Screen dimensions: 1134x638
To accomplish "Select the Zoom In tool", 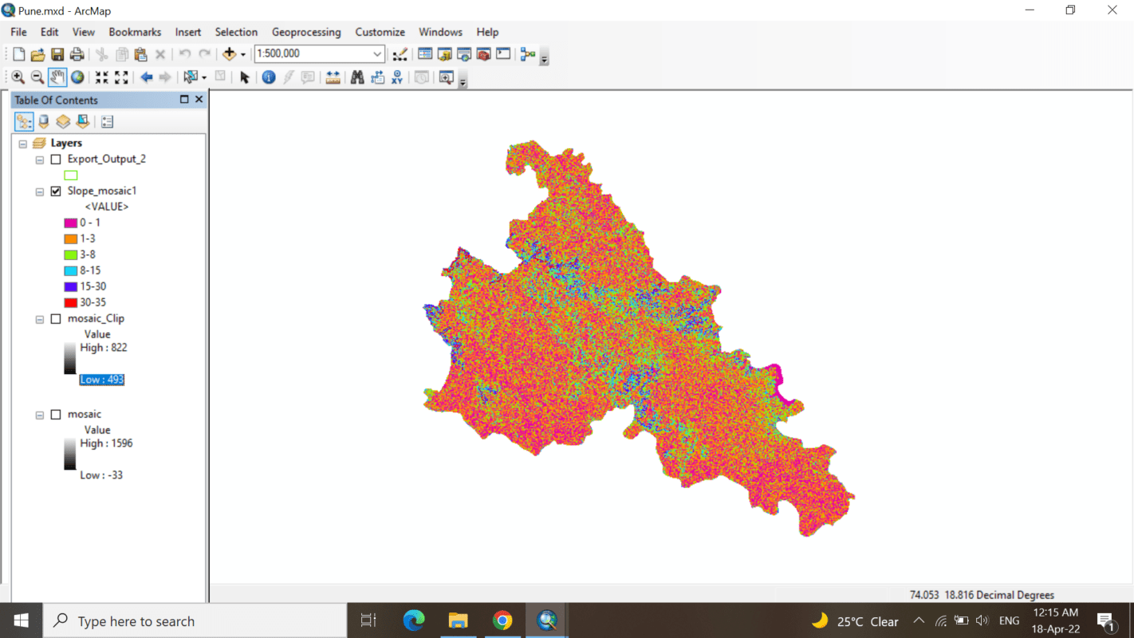I will [x=18, y=77].
